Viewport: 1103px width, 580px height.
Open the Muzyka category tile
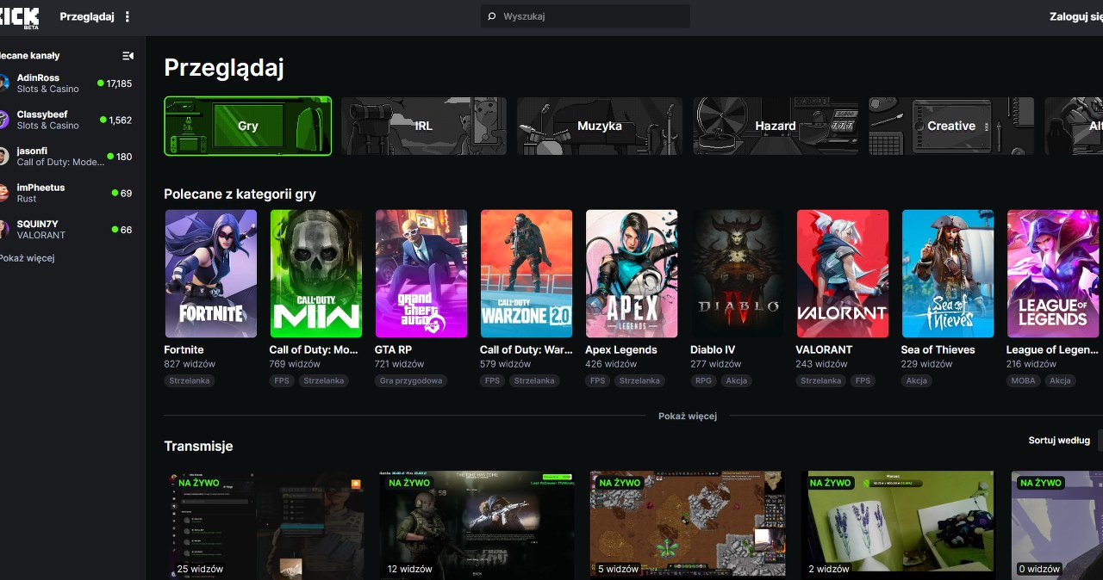click(599, 126)
